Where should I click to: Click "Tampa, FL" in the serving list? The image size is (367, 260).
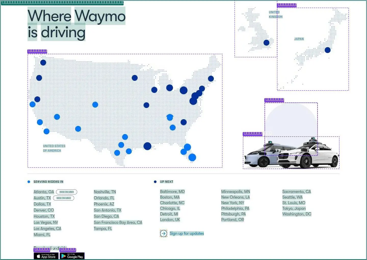[x=103, y=229]
